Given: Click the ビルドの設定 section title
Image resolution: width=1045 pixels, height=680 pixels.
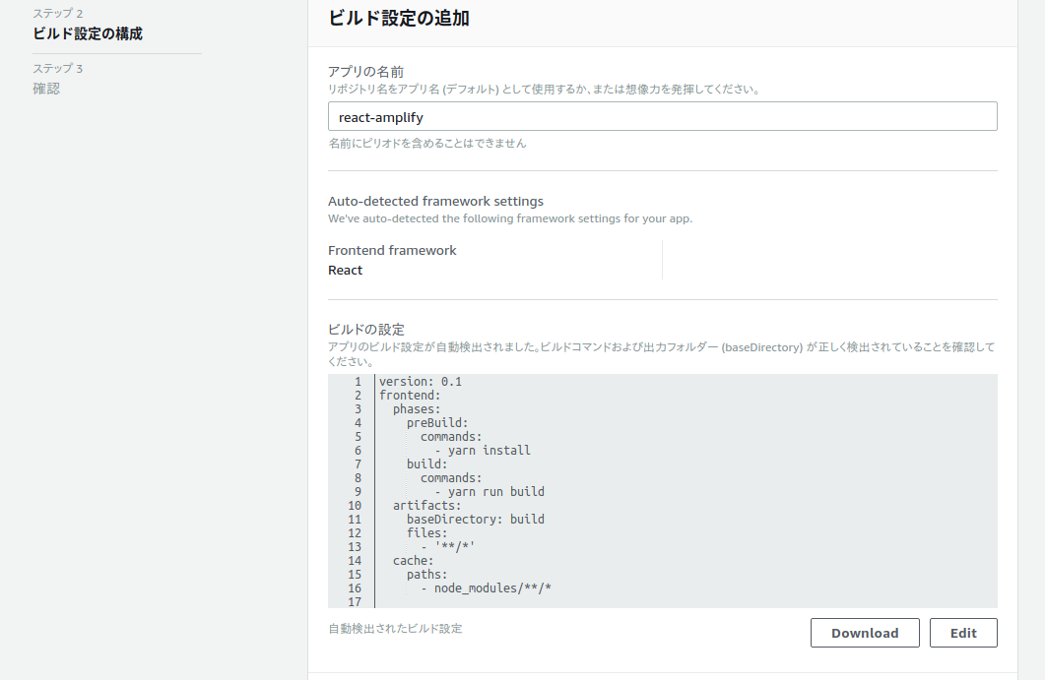Looking at the screenshot, I should 365,330.
